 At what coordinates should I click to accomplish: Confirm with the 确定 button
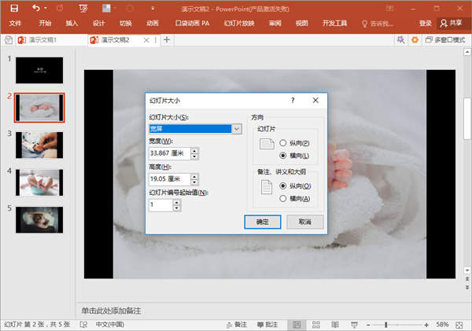point(263,222)
